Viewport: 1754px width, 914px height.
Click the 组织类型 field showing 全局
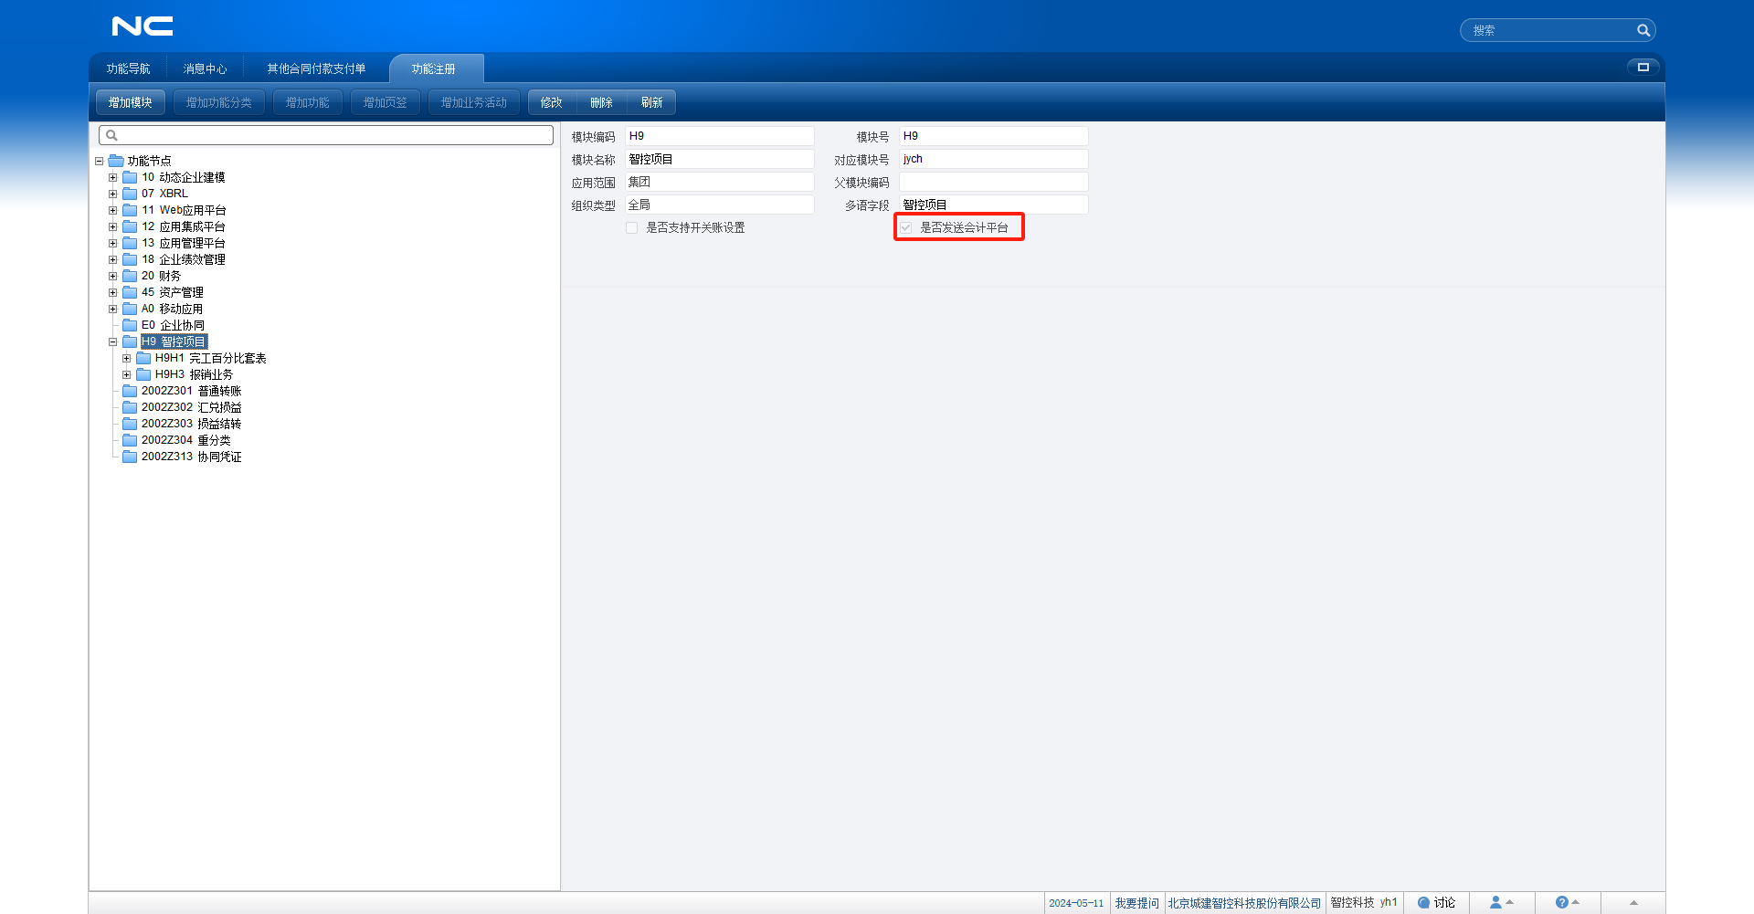[720, 205]
